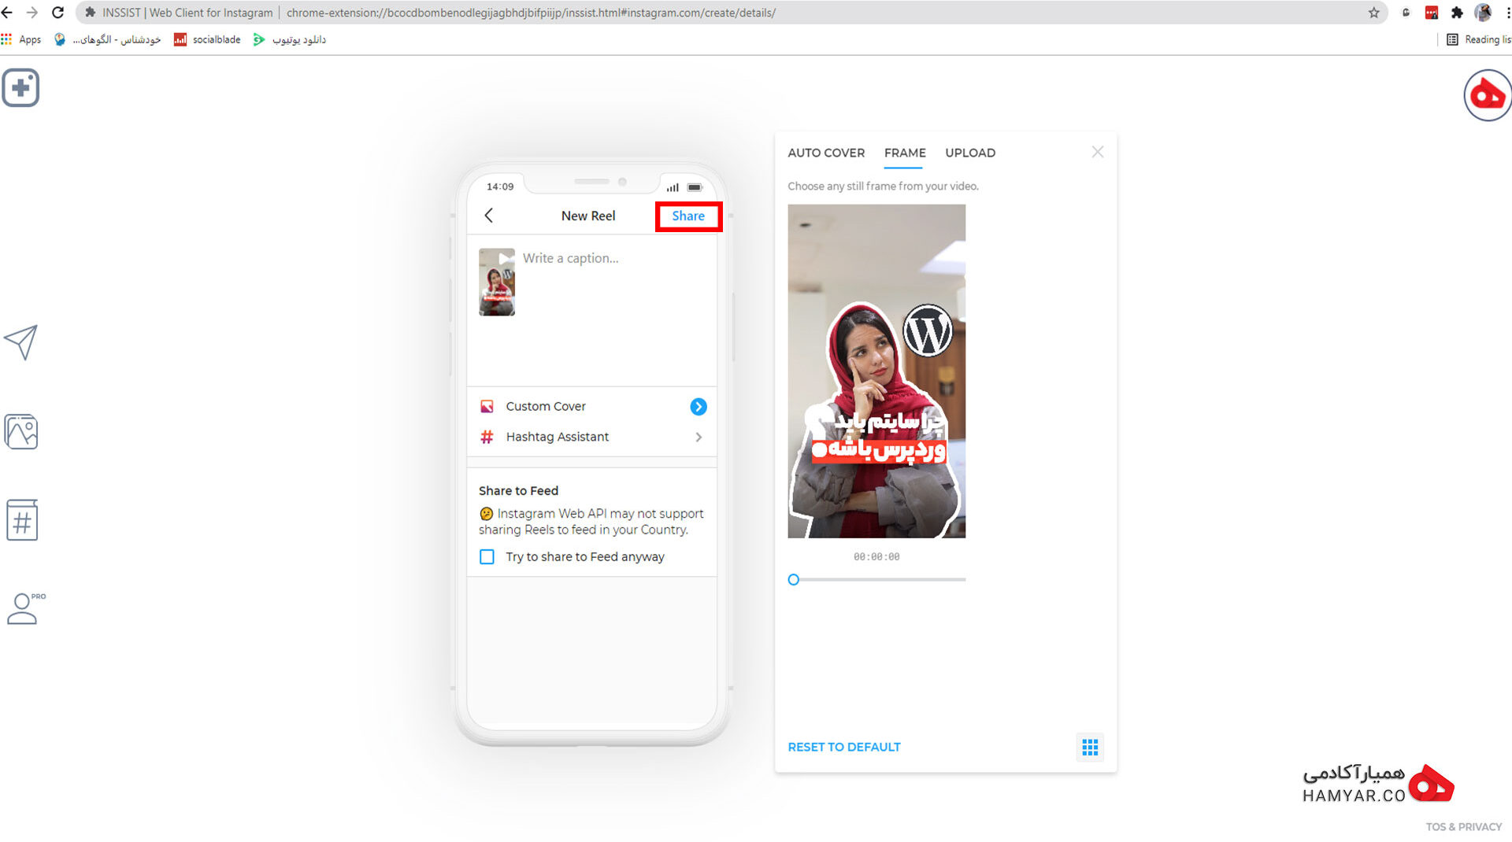The height and width of the screenshot is (842, 1512).
Task: Enable Try to share to Feed anyway
Action: 487,556
